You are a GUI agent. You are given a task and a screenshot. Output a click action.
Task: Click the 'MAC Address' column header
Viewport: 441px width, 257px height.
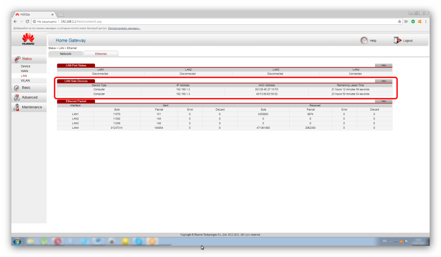coord(267,85)
